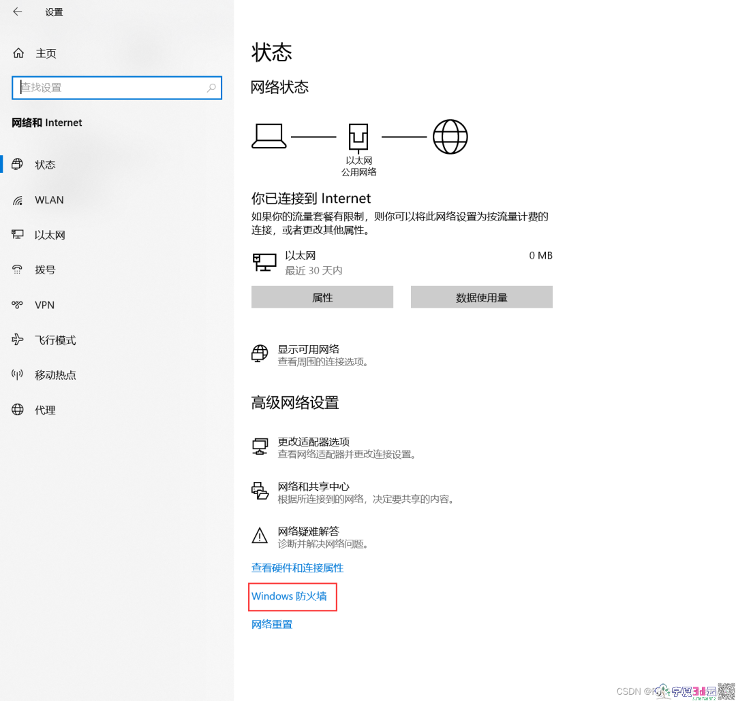The image size is (736, 701).
Task: Click the 更改适配器选项 icon
Action: [260, 446]
